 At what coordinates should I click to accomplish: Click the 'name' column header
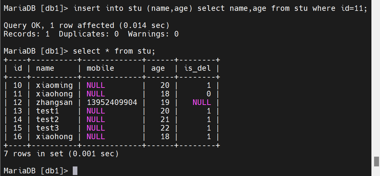(45, 68)
